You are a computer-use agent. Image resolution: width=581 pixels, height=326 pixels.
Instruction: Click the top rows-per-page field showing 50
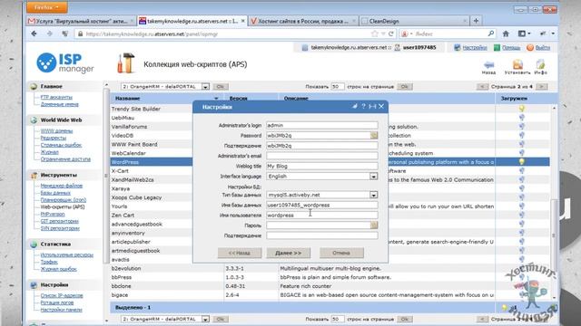pos(337,87)
